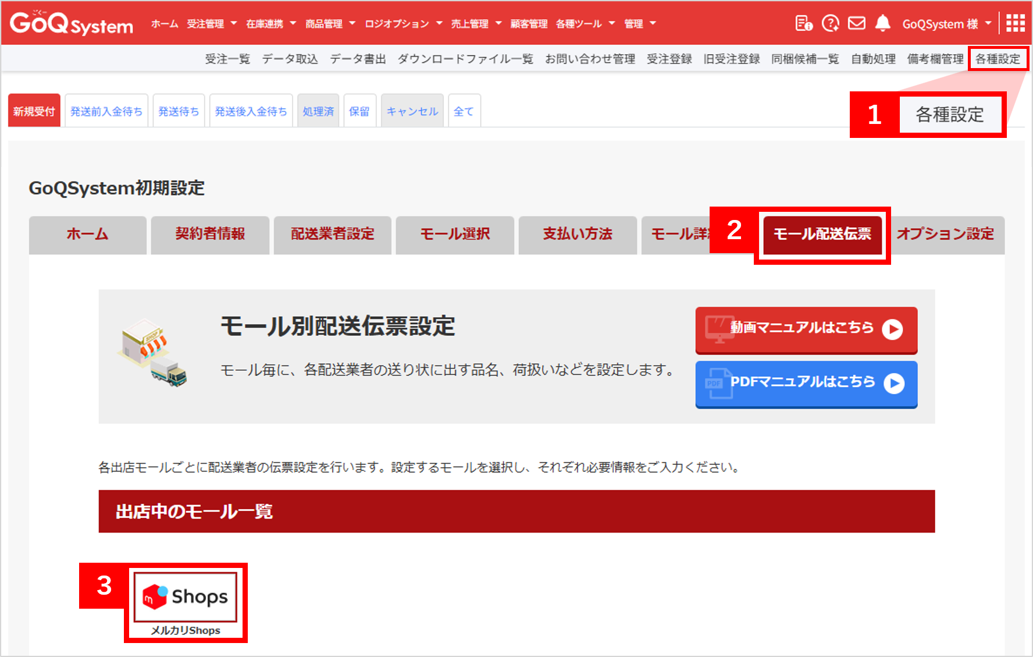Open the オプション設定 tab
The width and height of the screenshot is (1033, 657).
(x=945, y=235)
